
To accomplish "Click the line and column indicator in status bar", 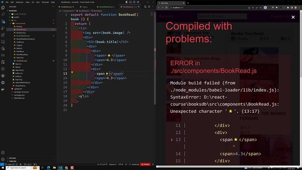I will [102, 164].
